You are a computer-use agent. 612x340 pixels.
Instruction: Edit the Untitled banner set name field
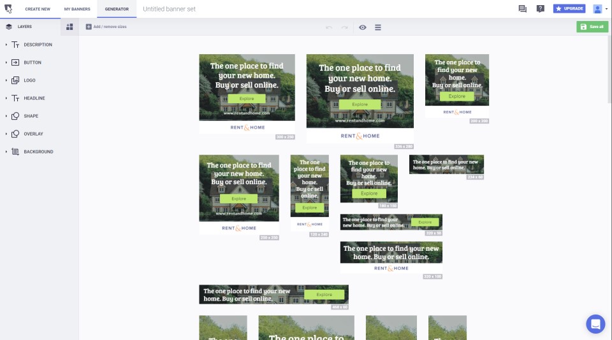pyautogui.click(x=170, y=9)
